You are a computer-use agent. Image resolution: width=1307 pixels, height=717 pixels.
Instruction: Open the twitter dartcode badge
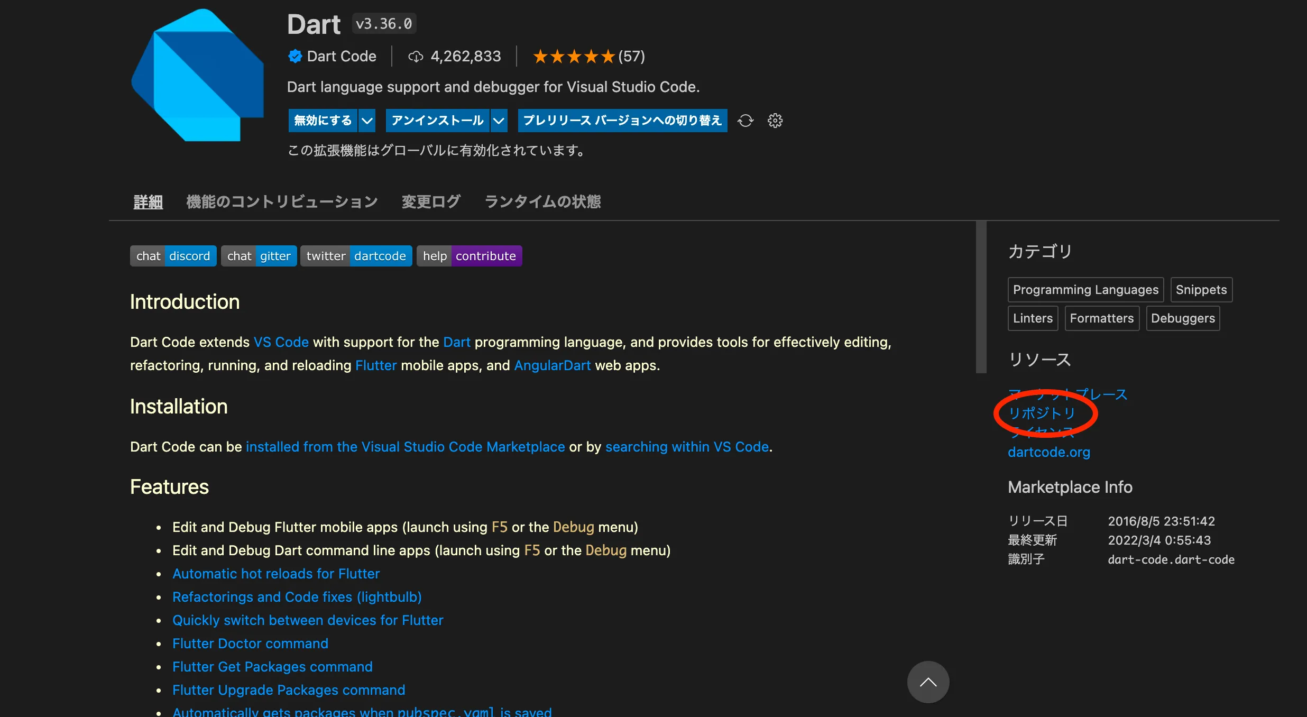[356, 255]
